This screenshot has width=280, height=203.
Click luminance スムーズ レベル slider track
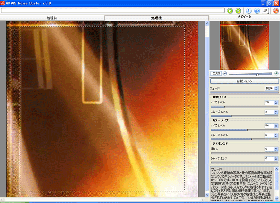[x=244, y=116]
